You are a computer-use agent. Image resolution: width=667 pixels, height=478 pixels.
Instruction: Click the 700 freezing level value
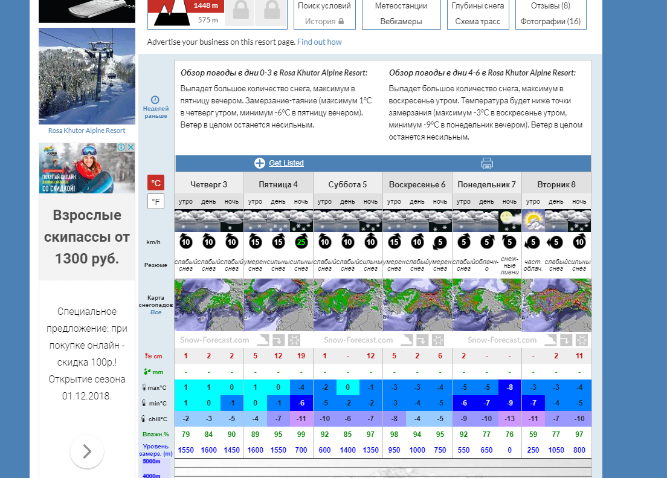pyautogui.click(x=301, y=450)
